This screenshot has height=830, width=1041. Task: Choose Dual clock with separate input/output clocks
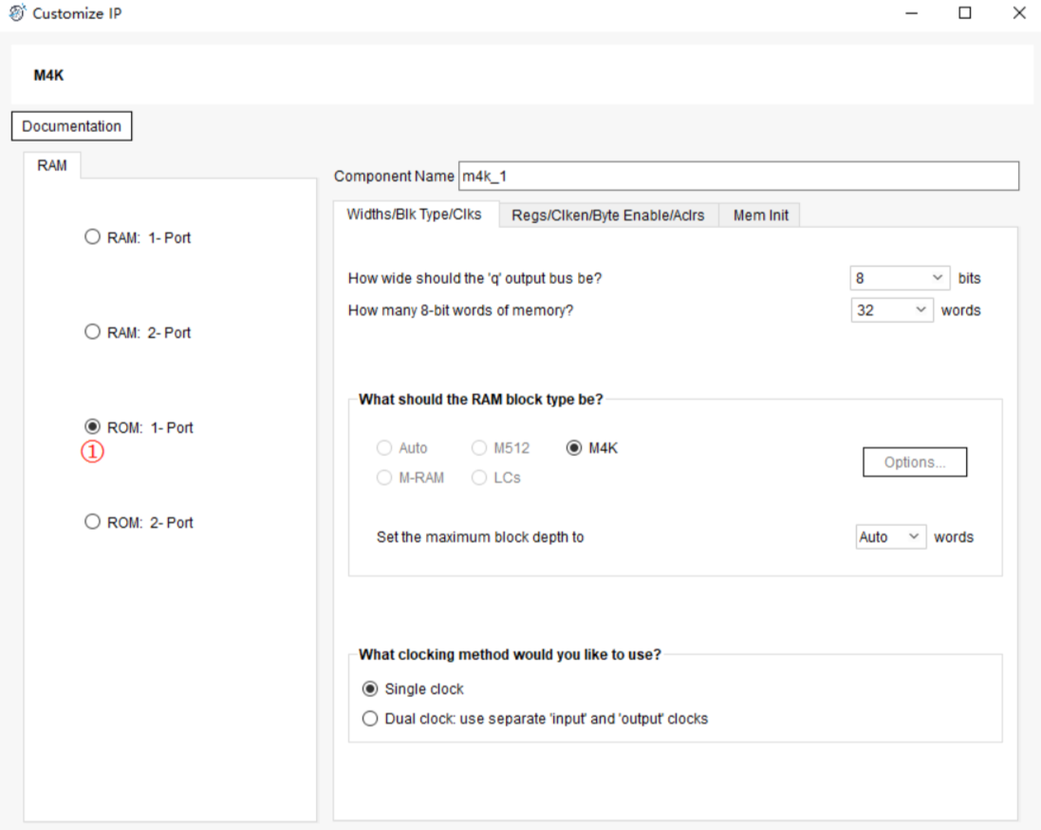[x=370, y=719]
